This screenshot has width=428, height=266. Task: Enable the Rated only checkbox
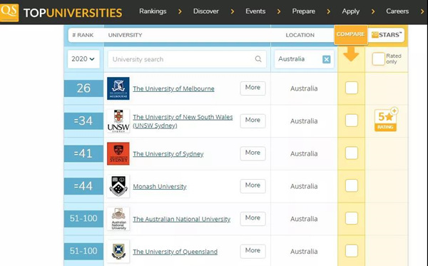coord(378,58)
